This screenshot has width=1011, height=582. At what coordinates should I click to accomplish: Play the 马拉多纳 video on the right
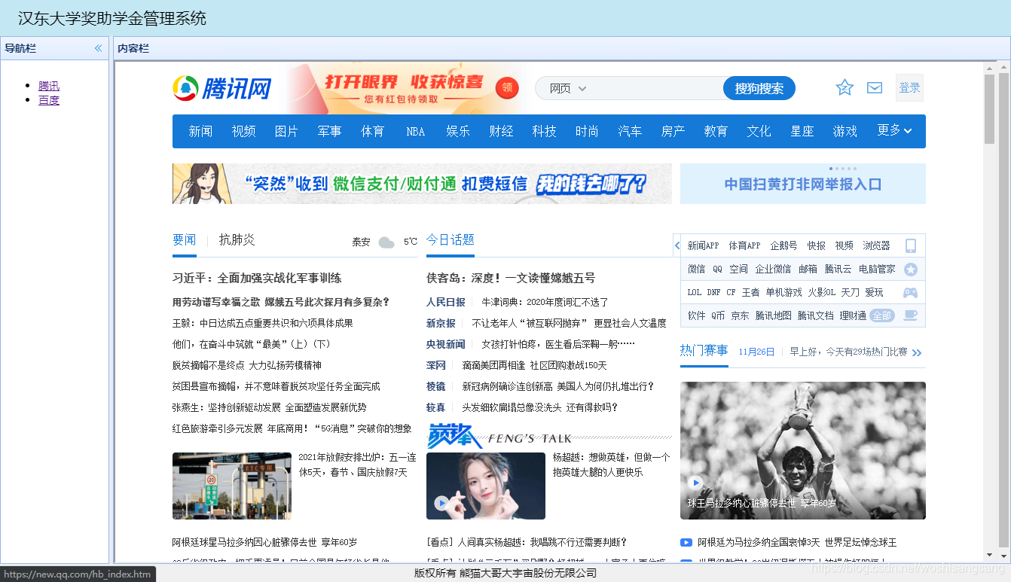coord(695,483)
